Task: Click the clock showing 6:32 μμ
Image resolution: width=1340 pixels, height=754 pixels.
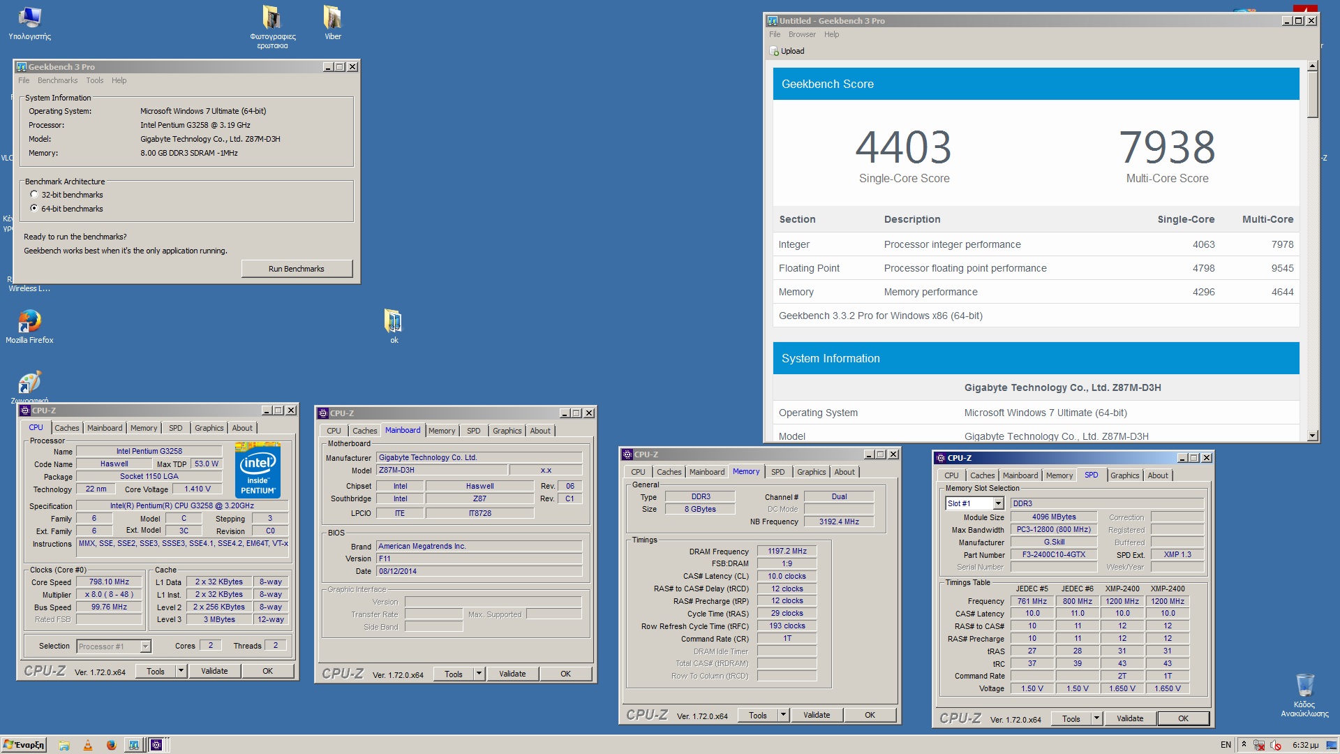Action: click(1305, 745)
